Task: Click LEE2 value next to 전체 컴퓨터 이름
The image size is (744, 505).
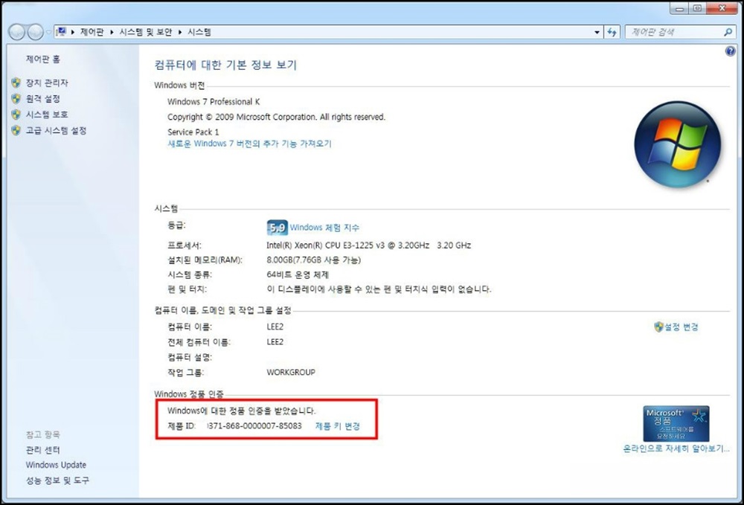Action: (275, 342)
